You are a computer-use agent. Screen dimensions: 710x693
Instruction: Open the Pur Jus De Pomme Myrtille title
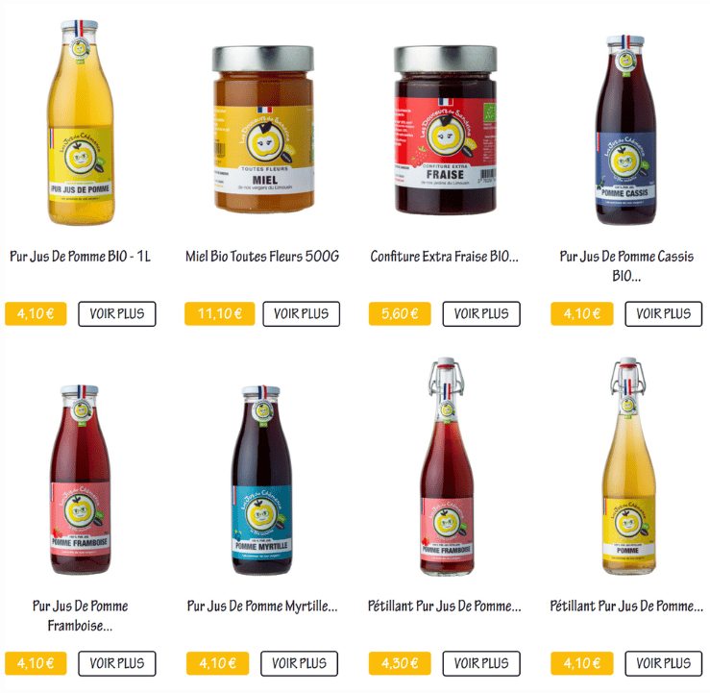click(262, 606)
